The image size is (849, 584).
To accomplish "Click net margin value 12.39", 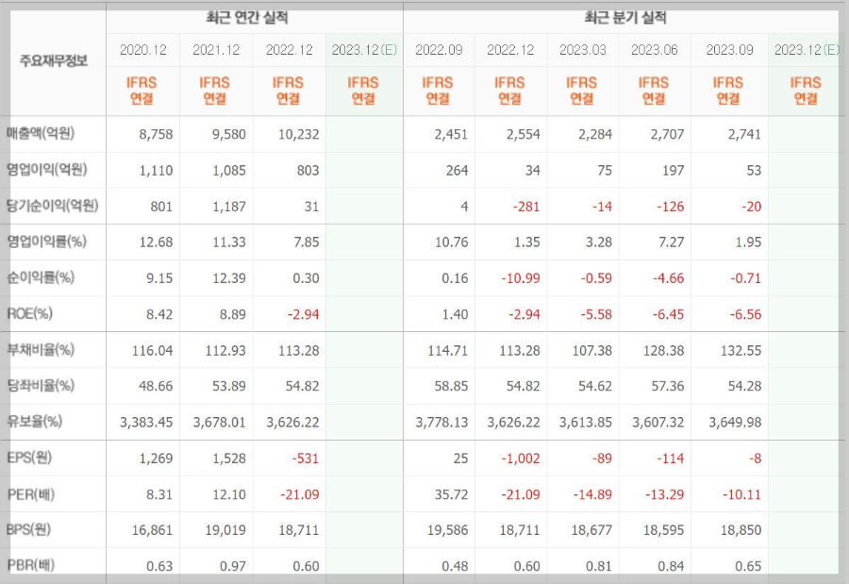I will click(229, 278).
